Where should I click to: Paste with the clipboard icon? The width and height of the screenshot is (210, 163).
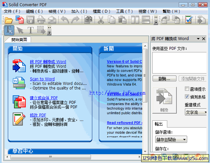pos(122,20)
